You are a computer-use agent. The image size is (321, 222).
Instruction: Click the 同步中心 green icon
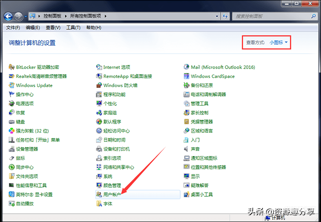tap(11, 167)
